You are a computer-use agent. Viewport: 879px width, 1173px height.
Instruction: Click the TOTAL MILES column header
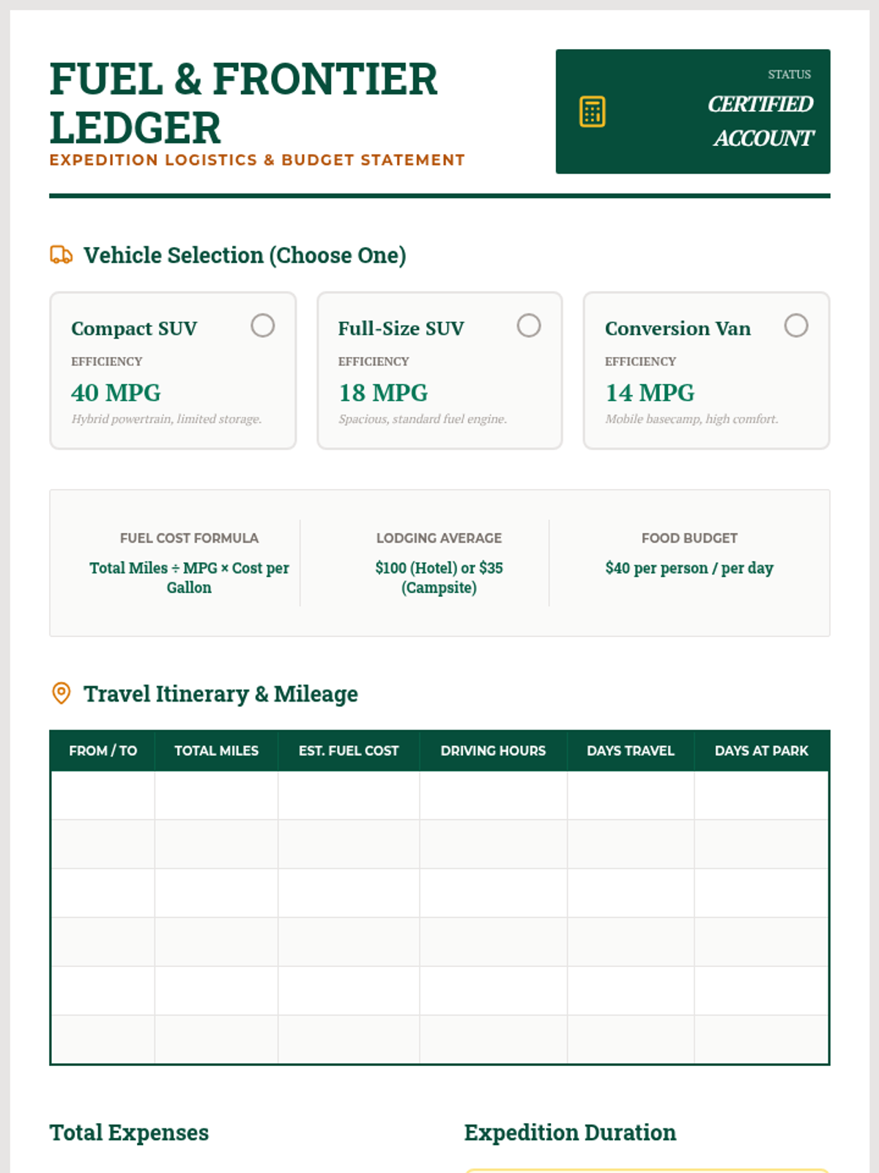(216, 751)
